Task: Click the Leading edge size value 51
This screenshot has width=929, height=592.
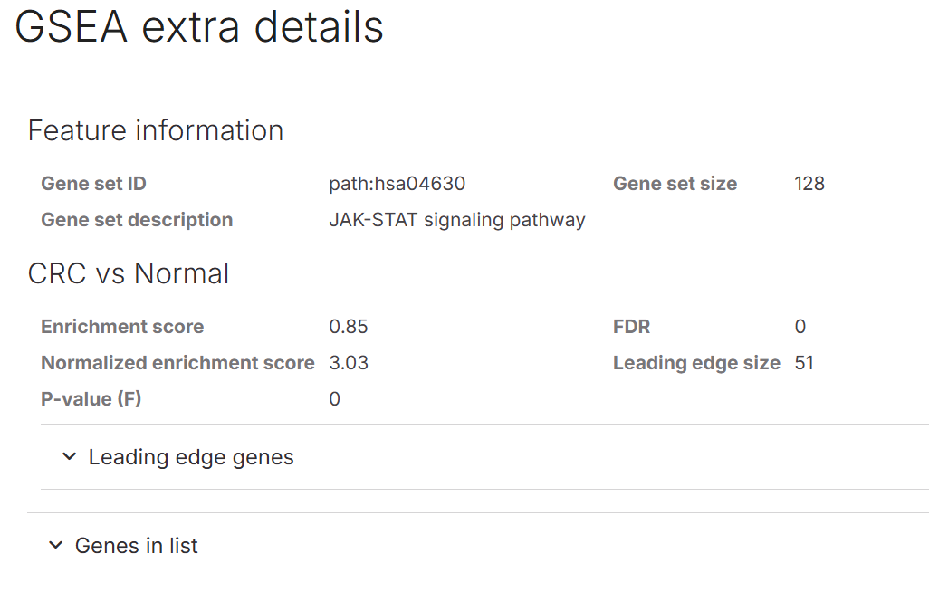Action: pyautogui.click(x=804, y=363)
